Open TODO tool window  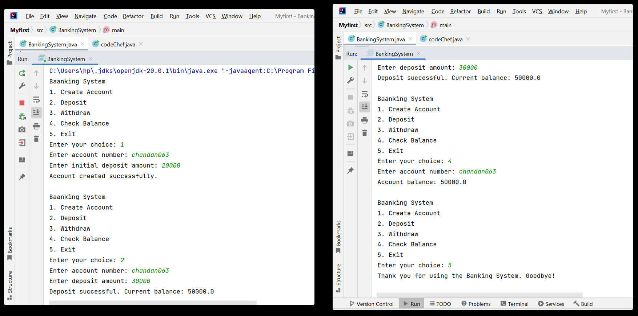(x=440, y=304)
